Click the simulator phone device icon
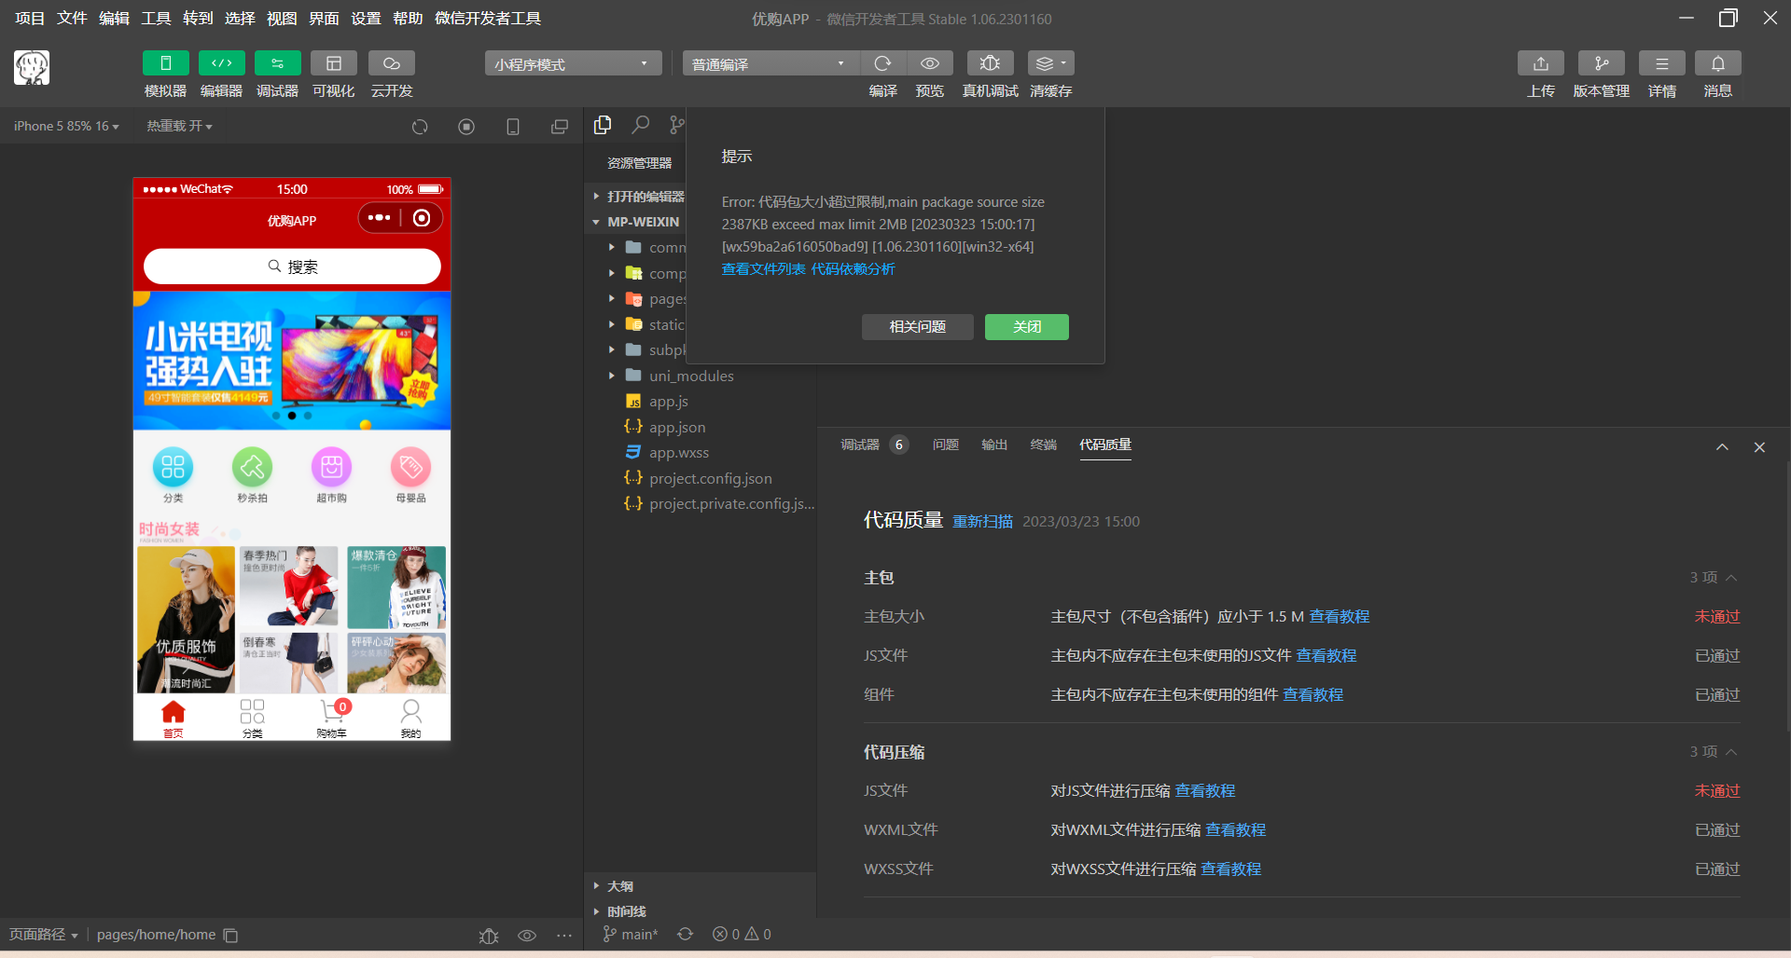This screenshot has height=958, width=1791. [x=513, y=127]
